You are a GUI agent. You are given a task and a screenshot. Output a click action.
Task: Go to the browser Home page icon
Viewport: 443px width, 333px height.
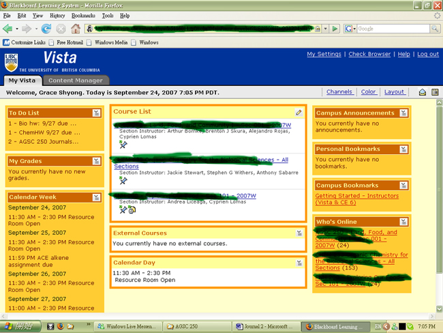(x=76, y=29)
